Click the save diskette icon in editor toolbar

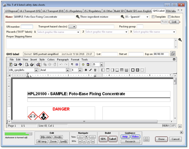(x=20, y=65)
